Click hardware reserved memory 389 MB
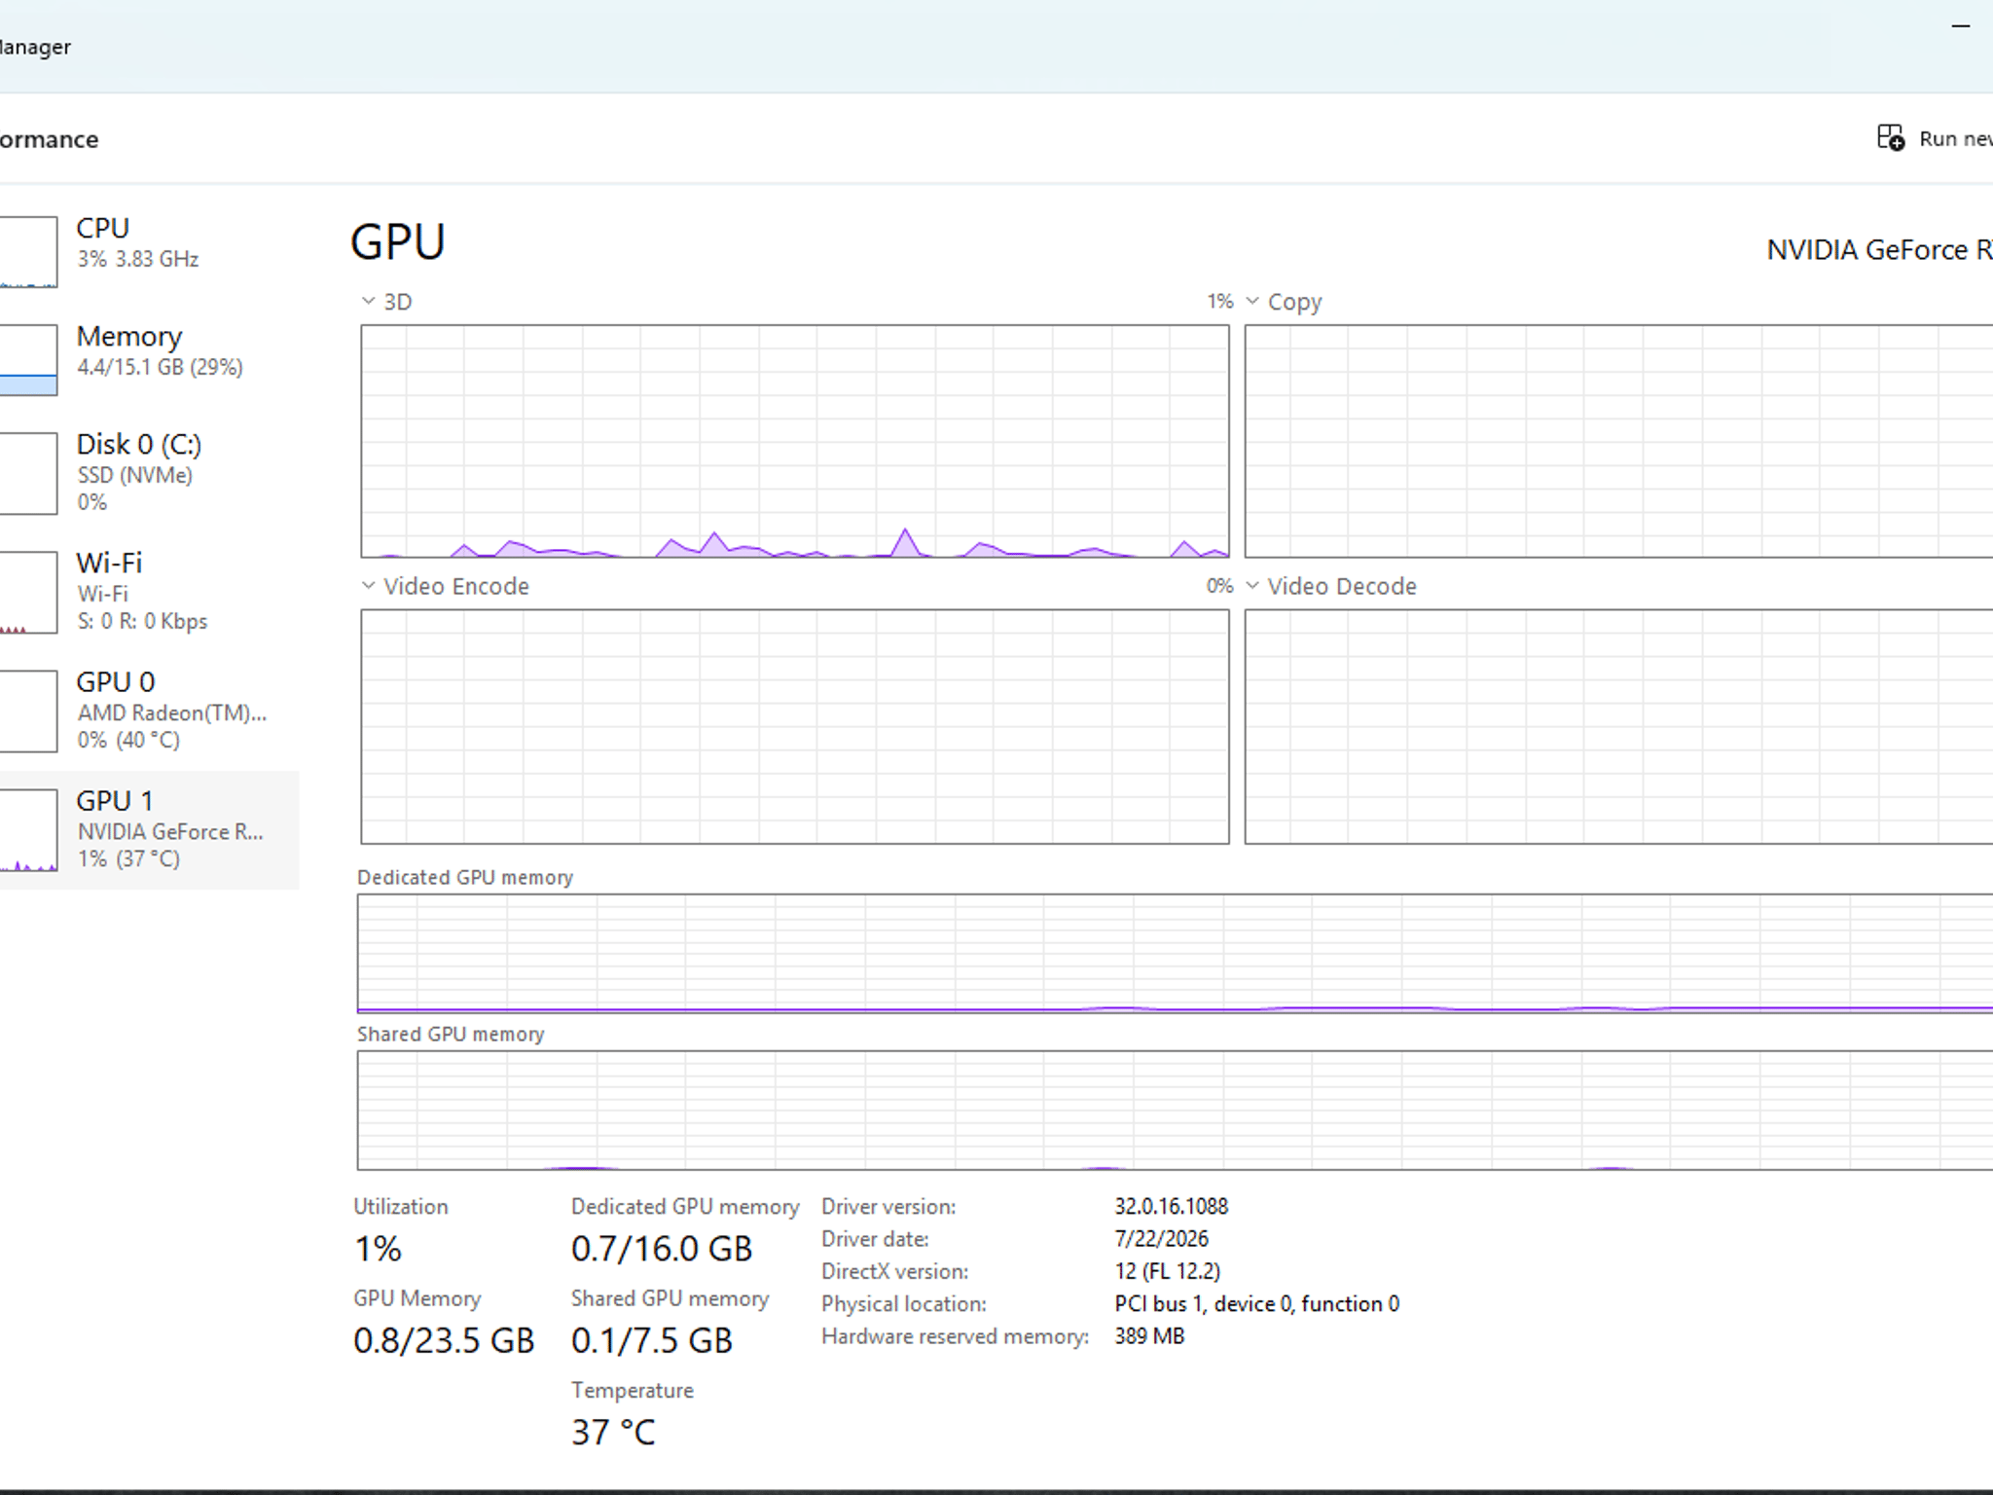Image resolution: width=1993 pixels, height=1495 pixels. coord(1149,1336)
